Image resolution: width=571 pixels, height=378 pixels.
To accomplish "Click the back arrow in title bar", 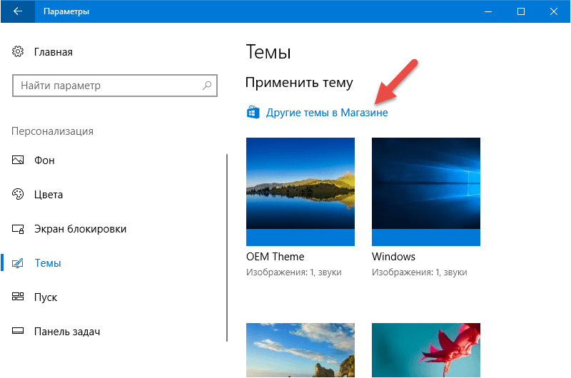I will point(17,11).
